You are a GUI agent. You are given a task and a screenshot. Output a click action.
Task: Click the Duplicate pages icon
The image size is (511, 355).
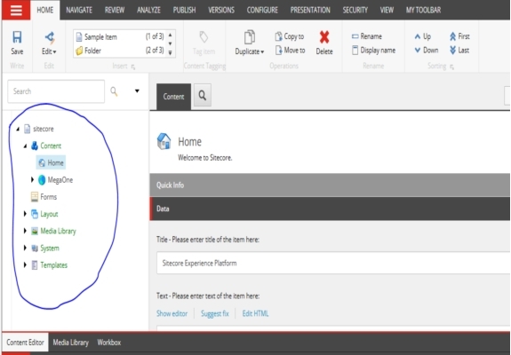(x=250, y=37)
